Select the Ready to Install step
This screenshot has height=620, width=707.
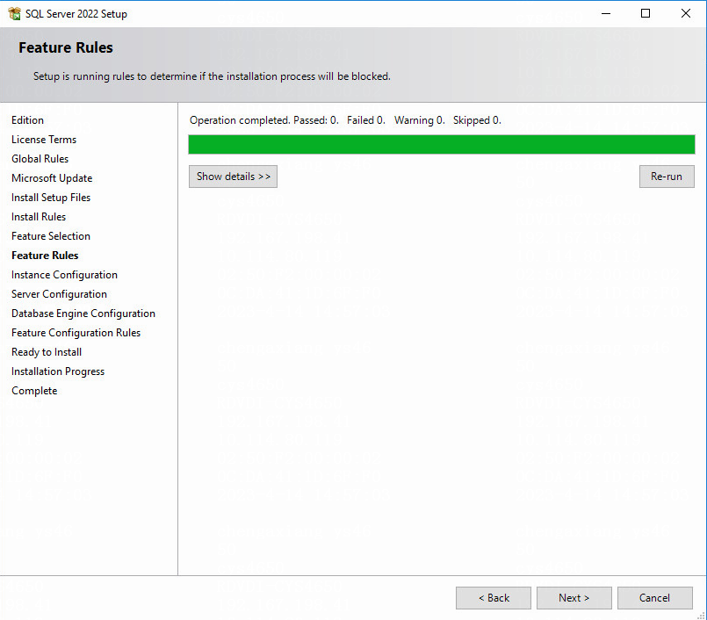47,352
